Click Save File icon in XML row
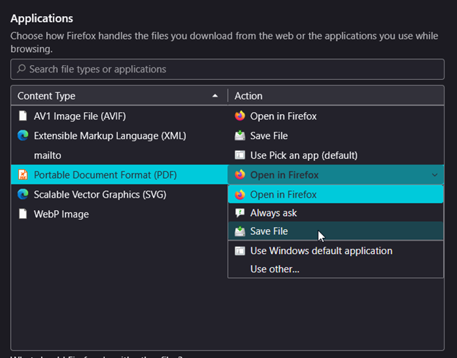457x358 pixels. (240, 135)
